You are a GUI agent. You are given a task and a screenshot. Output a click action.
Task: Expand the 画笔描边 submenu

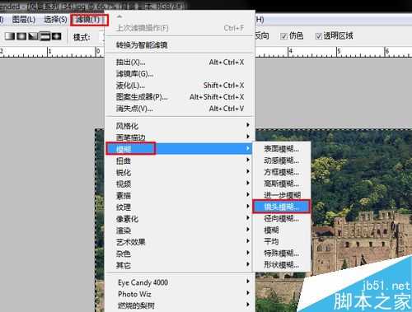click(180, 137)
